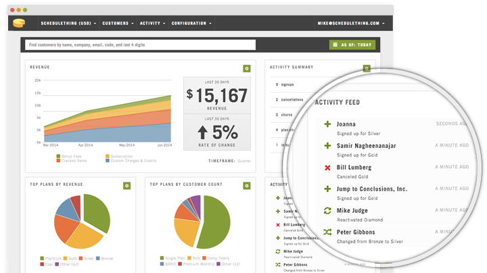This screenshot has width=487, height=273.
Task: Click the red X icon next to Bill Lumberg
Action: click(327, 168)
